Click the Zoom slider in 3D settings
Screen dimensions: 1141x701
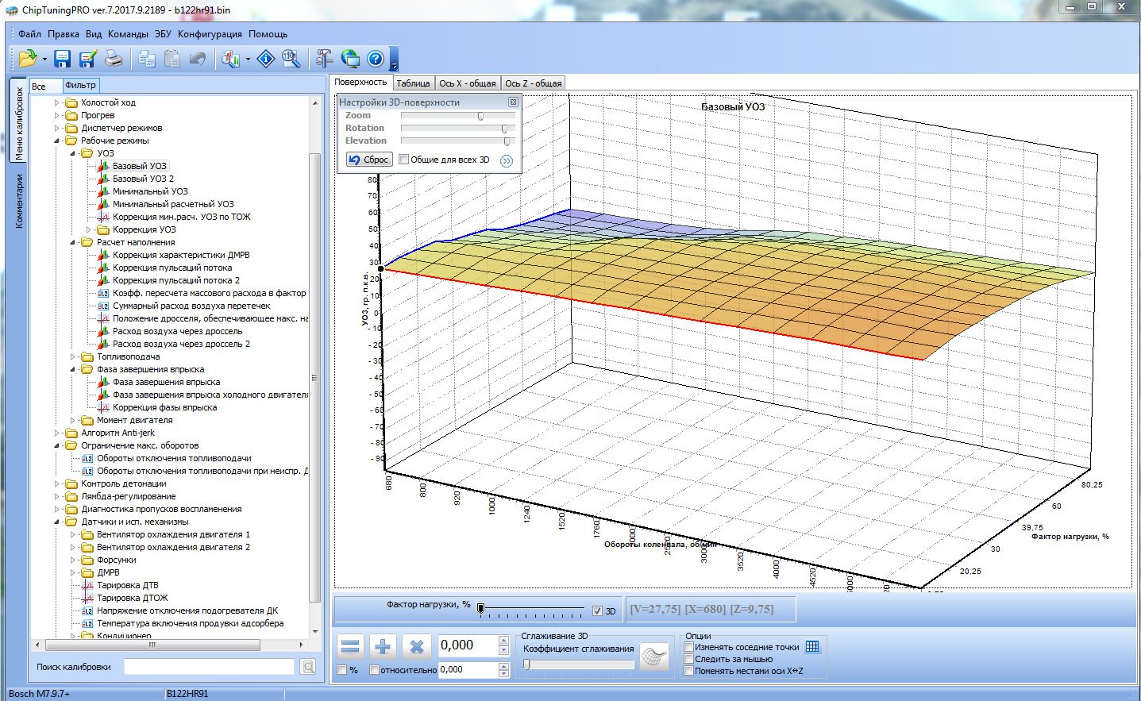(480, 116)
